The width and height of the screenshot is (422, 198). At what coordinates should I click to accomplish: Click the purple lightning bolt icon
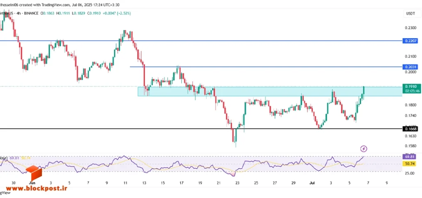(364, 148)
